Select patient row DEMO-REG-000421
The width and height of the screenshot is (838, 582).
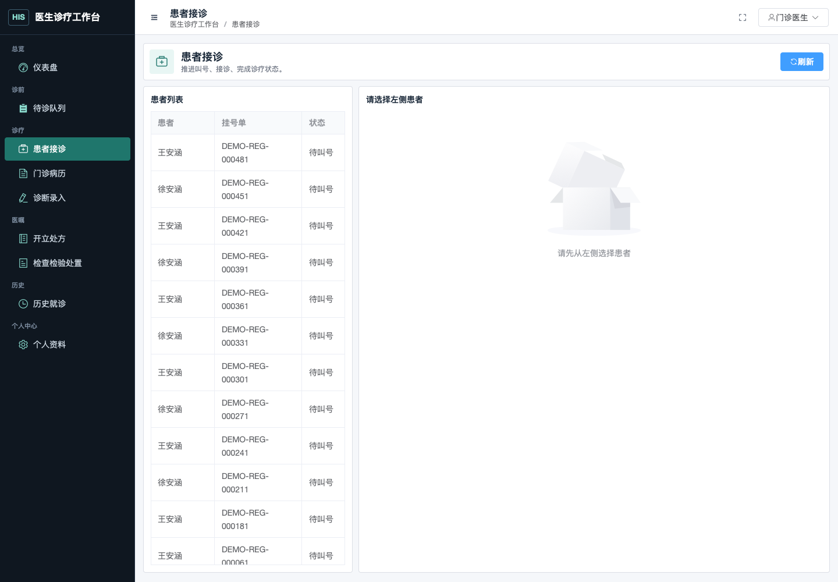point(248,226)
